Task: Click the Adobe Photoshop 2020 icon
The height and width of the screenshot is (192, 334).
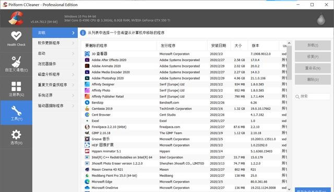Action: pos(87,78)
